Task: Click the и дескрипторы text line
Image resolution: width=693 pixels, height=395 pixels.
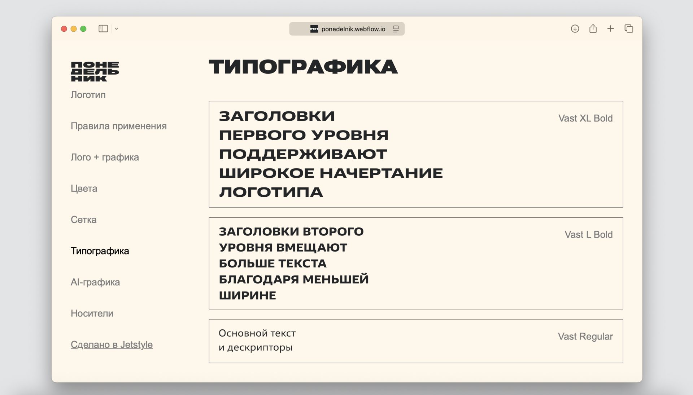Action: (x=256, y=347)
